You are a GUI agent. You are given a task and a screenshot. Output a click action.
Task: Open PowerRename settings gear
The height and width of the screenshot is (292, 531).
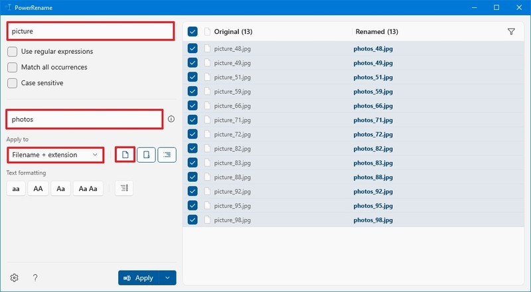(x=14, y=278)
